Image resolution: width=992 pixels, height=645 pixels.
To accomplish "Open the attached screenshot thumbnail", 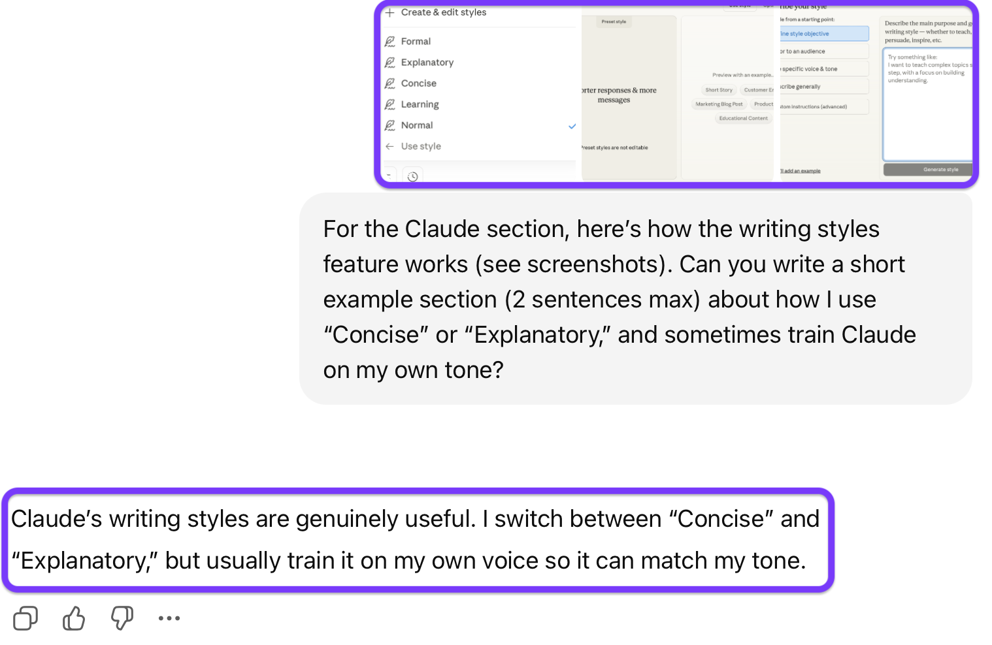I will click(x=676, y=93).
